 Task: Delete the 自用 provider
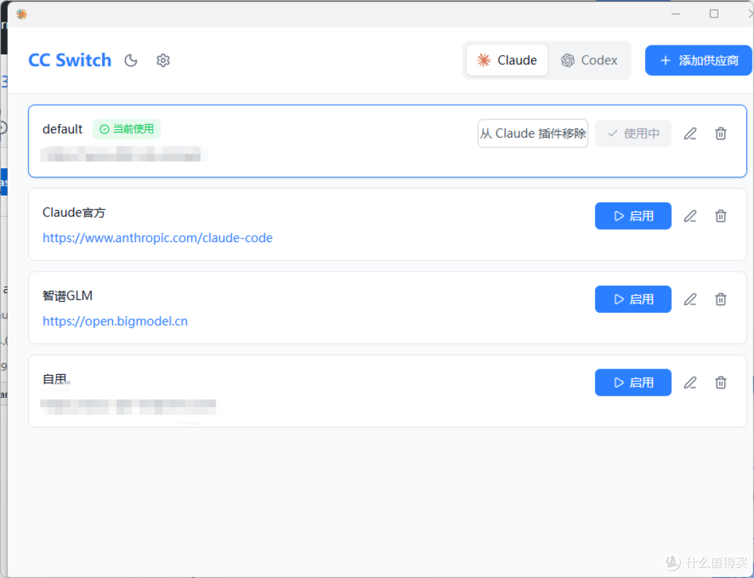[x=720, y=383]
